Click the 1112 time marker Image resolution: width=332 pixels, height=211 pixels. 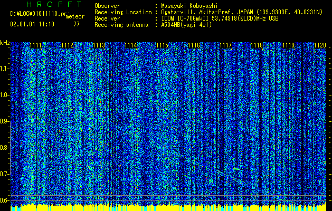[x=68, y=45]
